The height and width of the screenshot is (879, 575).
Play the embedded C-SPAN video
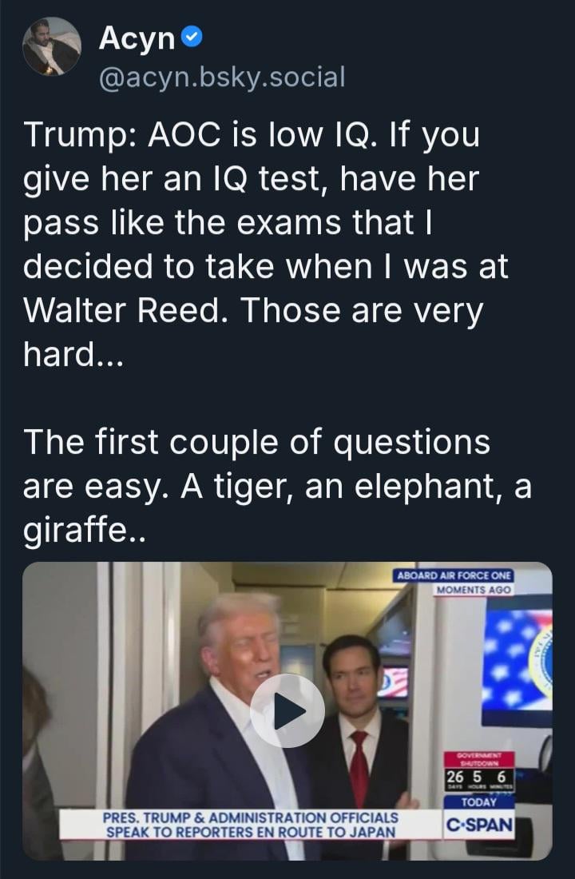(x=287, y=710)
